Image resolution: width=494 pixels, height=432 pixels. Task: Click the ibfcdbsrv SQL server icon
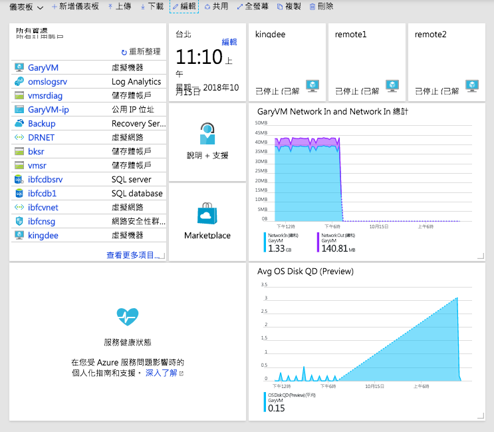pyautogui.click(x=19, y=180)
